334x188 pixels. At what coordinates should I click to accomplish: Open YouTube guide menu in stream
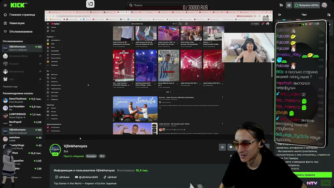(48, 24)
